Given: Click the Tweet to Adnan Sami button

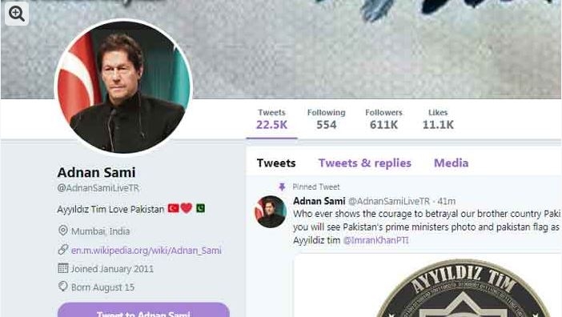Looking at the screenshot, I should [143, 310].
